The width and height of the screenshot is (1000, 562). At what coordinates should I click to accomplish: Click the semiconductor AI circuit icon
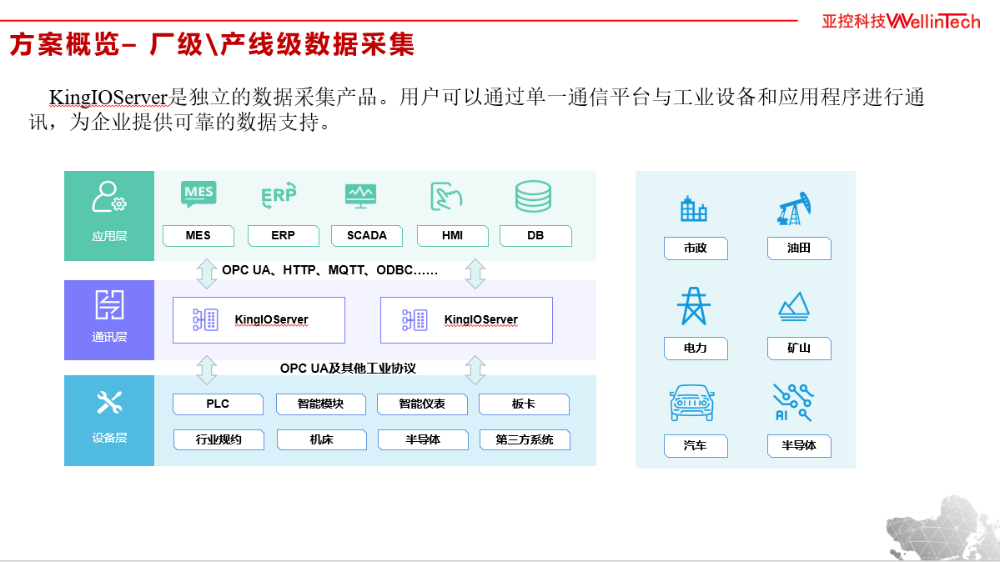[793, 403]
